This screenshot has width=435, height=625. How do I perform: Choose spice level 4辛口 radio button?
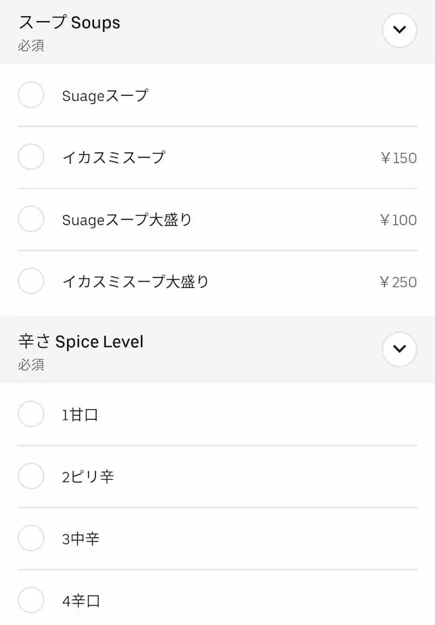click(x=31, y=600)
